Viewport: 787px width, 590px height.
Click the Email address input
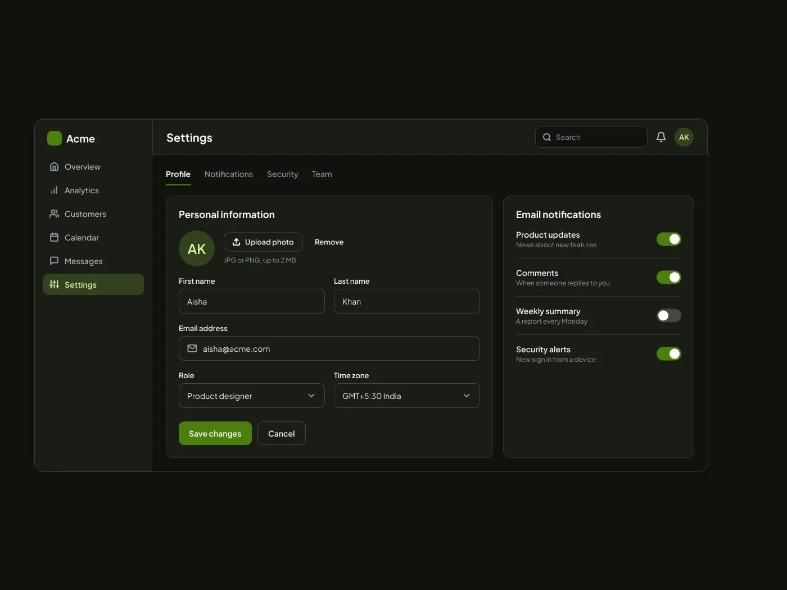point(329,348)
